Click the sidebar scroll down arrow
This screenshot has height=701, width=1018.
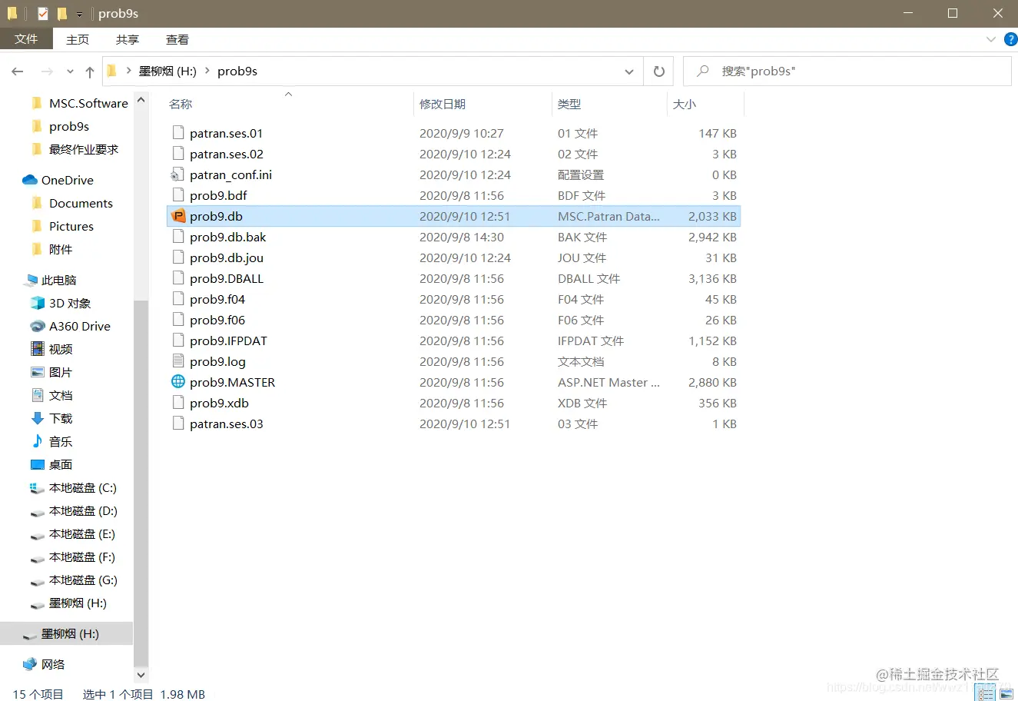click(141, 675)
